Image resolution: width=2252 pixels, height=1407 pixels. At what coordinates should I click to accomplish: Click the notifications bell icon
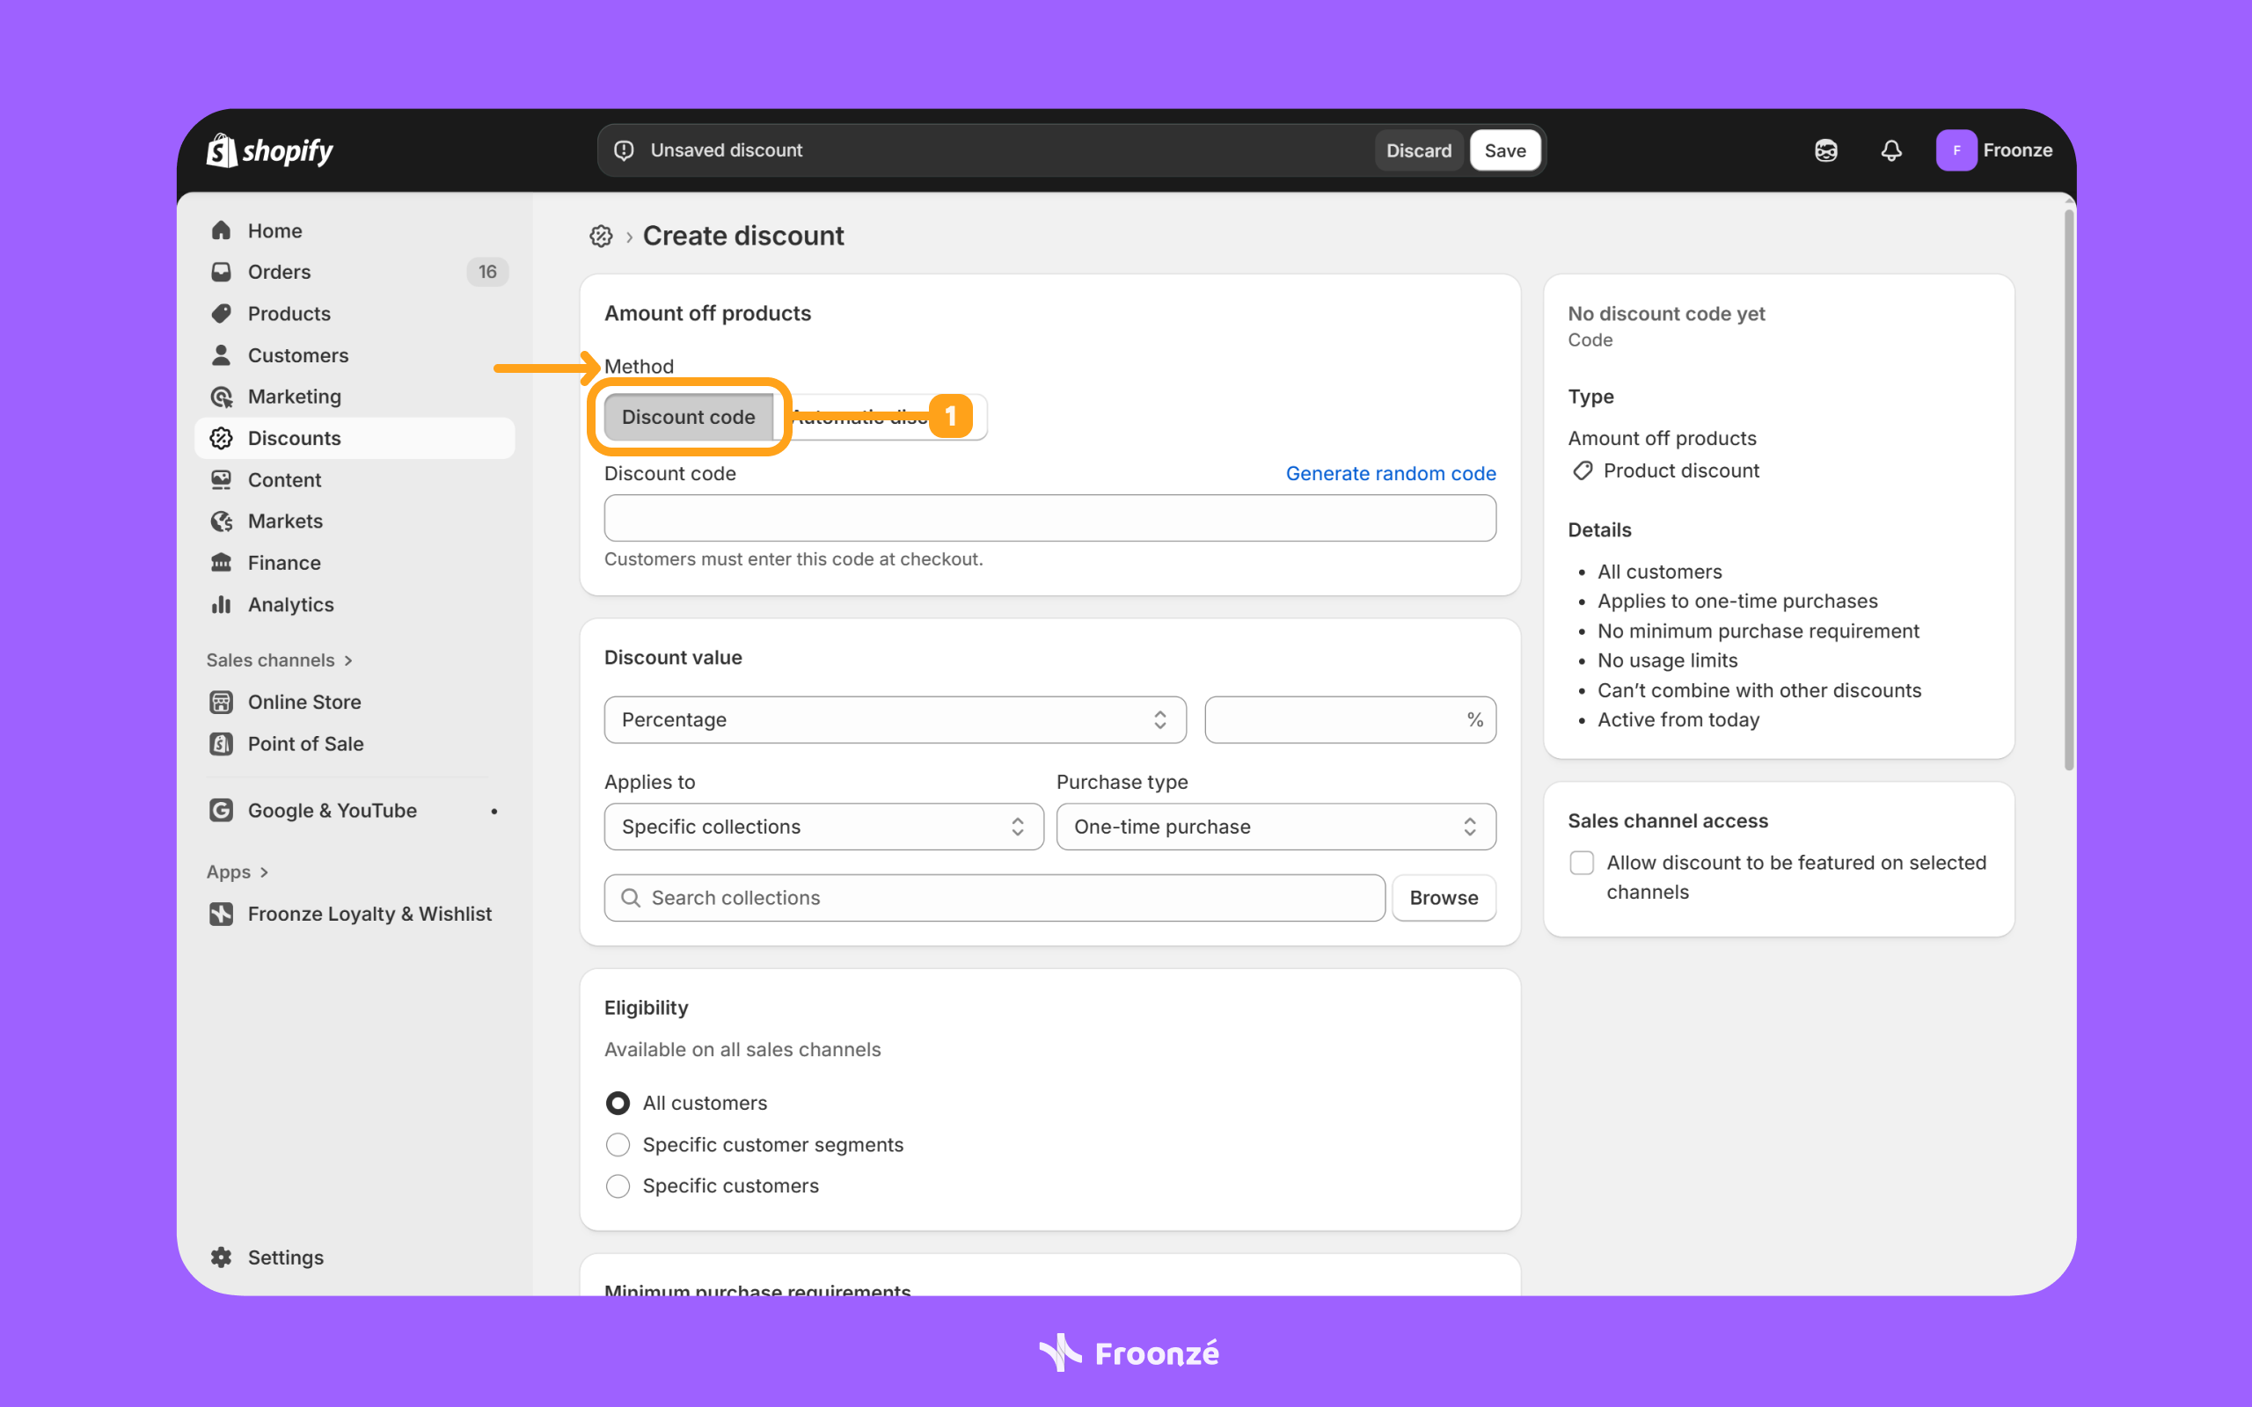[x=1891, y=150]
